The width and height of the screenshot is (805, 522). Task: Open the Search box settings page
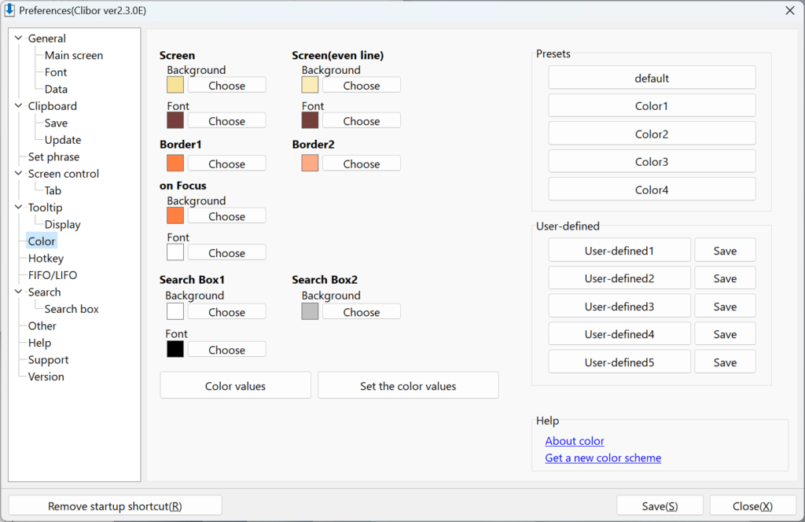(x=72, y=309)
